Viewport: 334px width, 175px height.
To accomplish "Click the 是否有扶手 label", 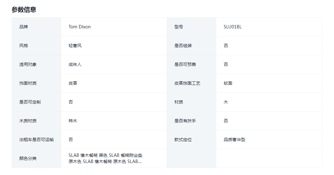I will point(185,121).
